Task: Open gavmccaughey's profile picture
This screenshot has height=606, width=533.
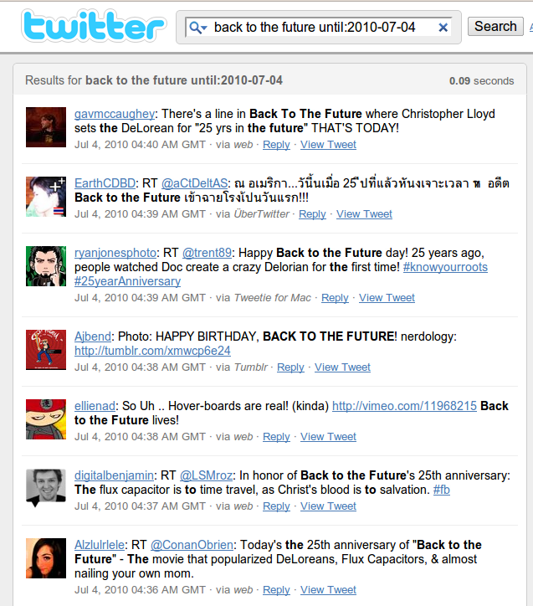Action: [x=46, y=127]
